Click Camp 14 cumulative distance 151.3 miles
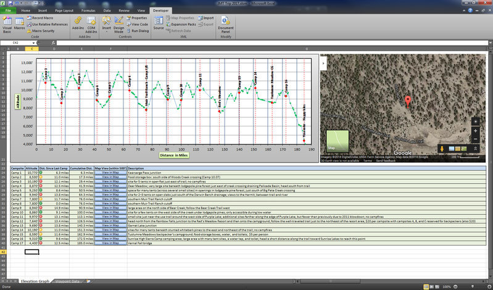 [x=81, y=230]
